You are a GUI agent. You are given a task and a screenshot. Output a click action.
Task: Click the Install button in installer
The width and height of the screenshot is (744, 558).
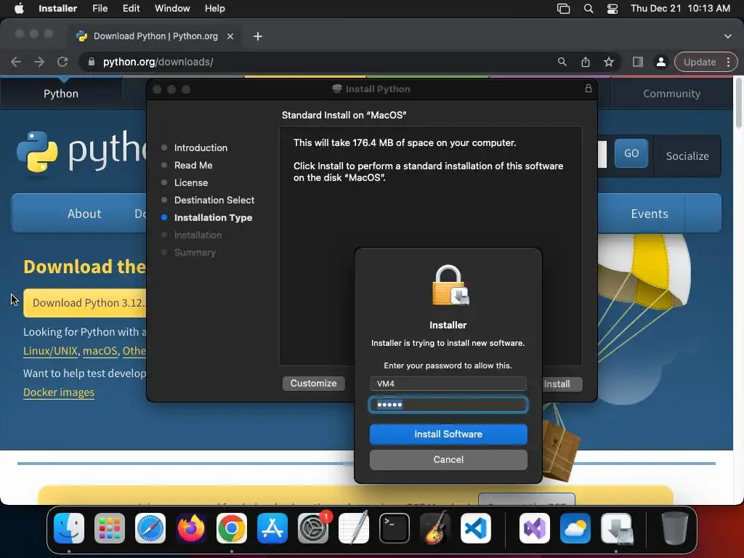563,384
